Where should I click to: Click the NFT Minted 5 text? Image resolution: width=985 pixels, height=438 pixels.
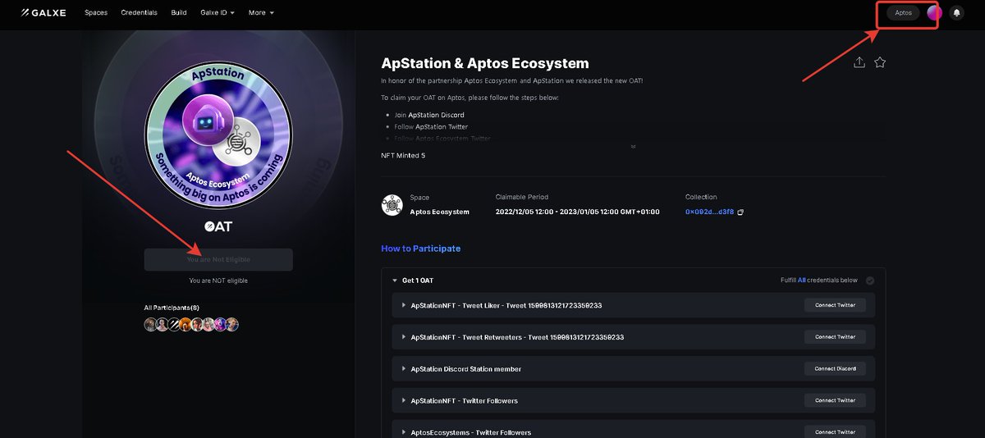(403, 155)
